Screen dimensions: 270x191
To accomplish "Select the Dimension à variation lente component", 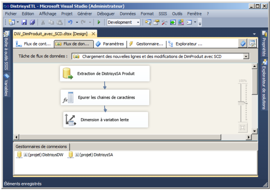I will pyautogui.click(x=105, y=120).
